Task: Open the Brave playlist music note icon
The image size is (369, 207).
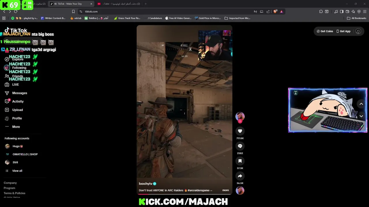Action: pyautogui.click(x=336, y=11)
